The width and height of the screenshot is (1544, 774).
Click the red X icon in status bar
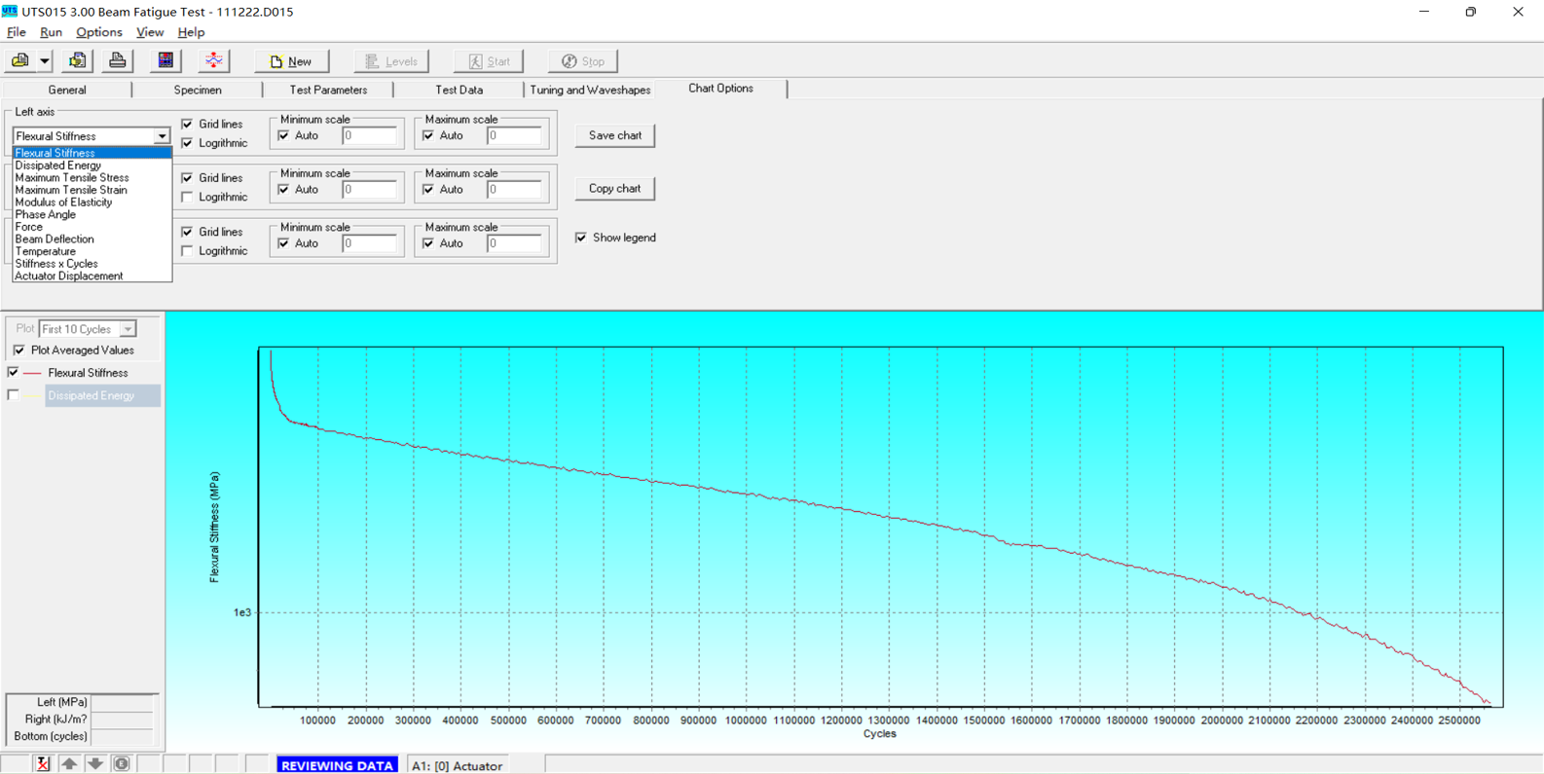tap(43, 764)
